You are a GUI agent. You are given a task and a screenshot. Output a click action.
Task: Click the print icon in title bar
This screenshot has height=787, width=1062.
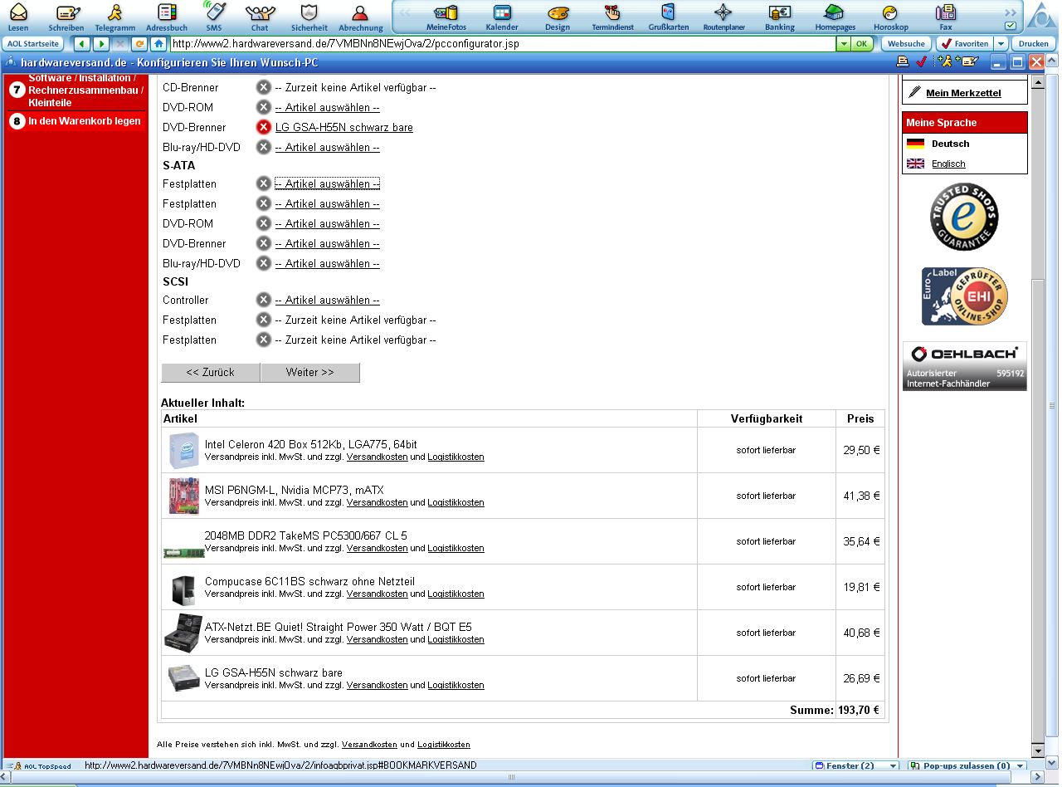click(x=903, y=61)
